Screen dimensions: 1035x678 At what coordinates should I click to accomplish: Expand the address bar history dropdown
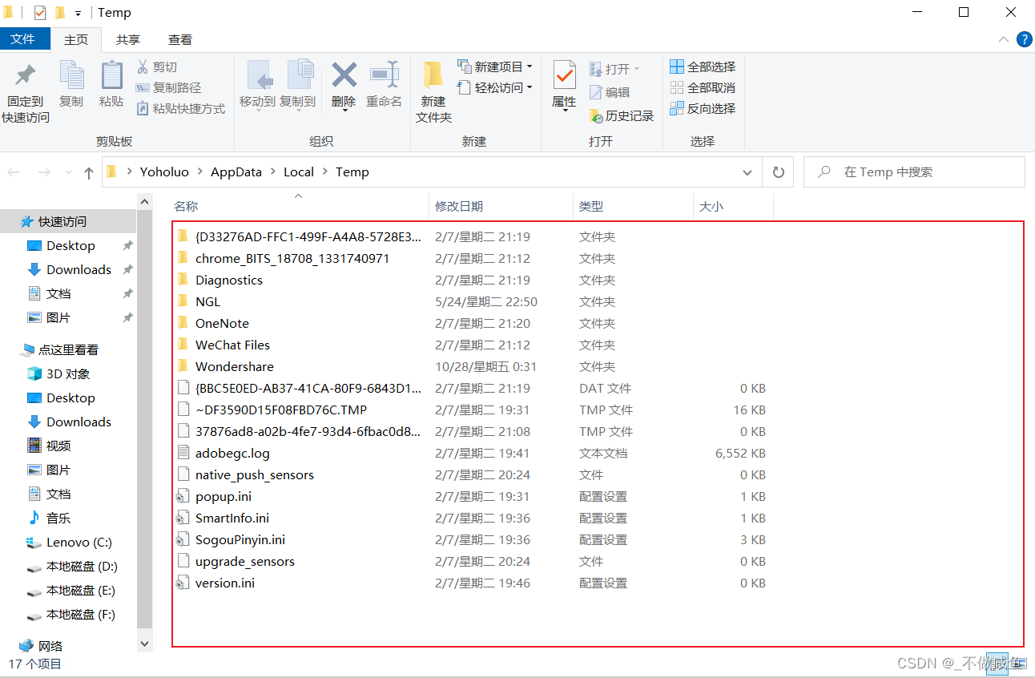click(x=747, y=172)
